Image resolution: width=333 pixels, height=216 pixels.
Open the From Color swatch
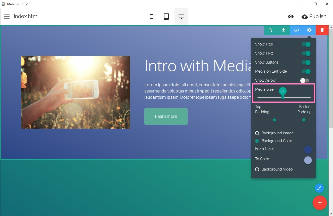[308, 150]
